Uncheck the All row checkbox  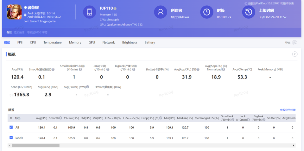point(11,127)
